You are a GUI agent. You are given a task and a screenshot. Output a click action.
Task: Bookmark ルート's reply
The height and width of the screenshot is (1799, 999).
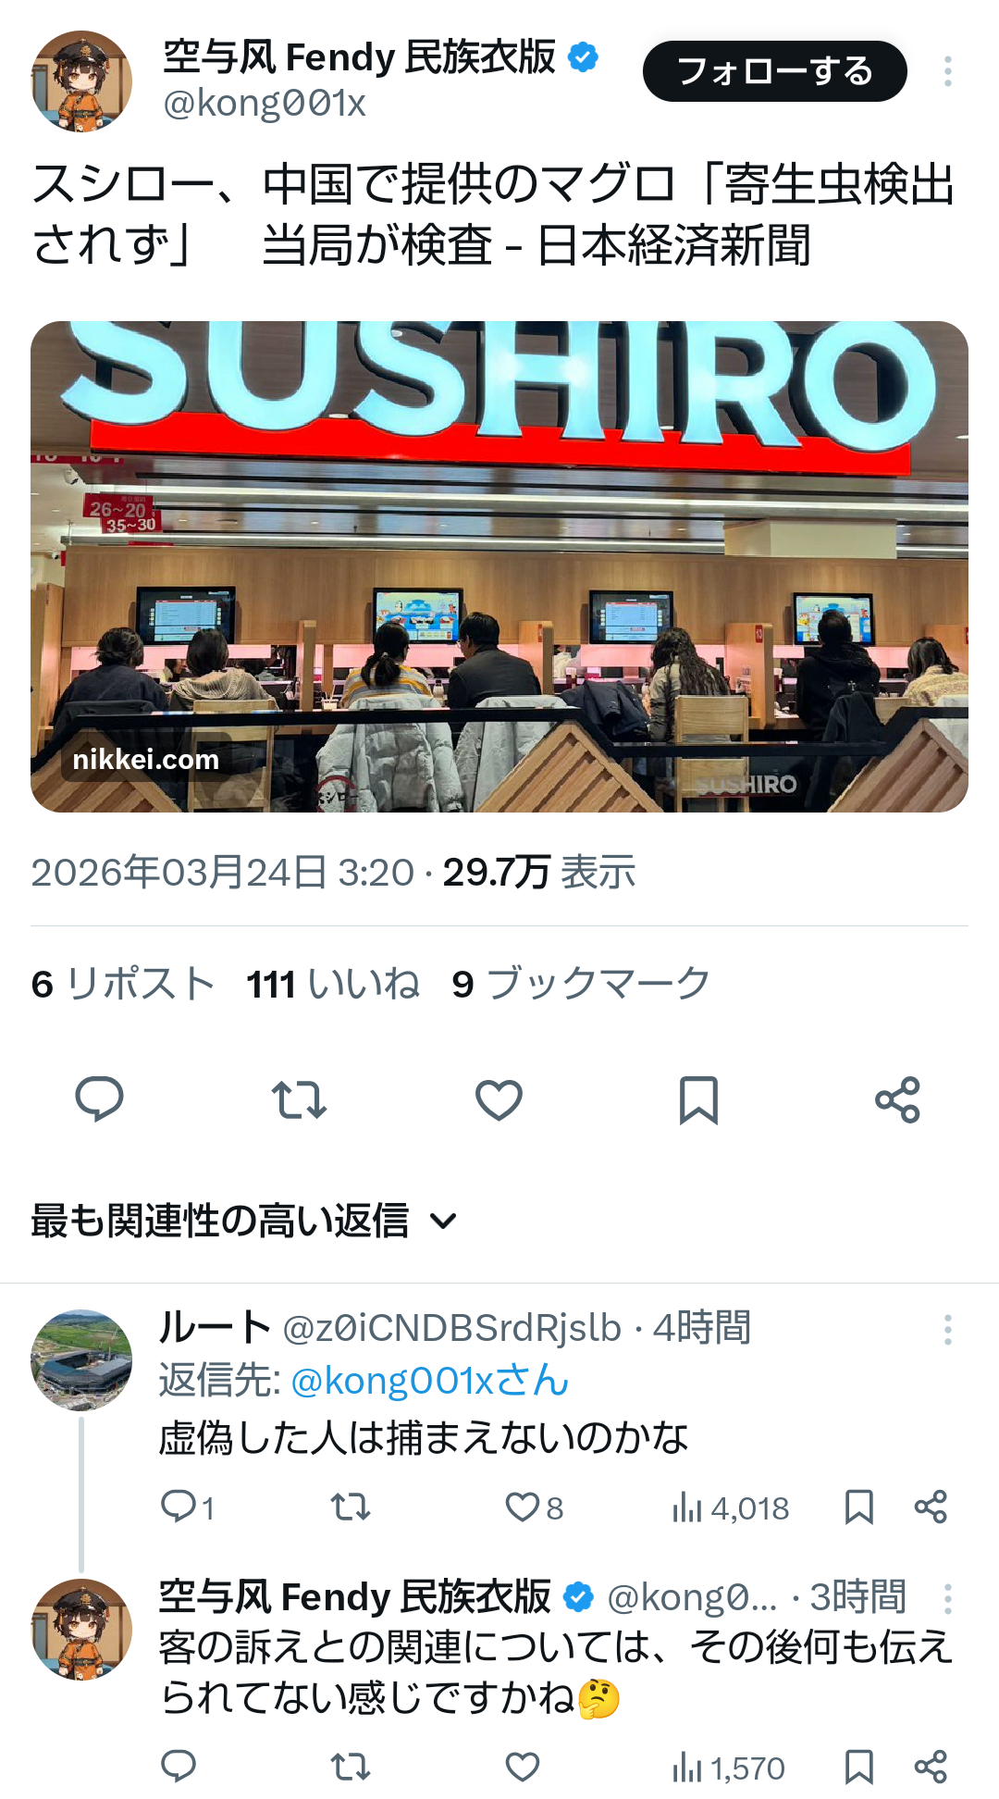pos(859,1507)
